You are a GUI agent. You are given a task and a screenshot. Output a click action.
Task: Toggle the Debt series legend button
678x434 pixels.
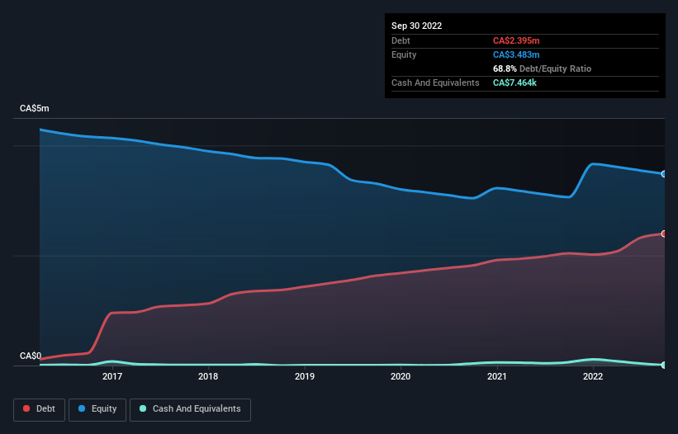[39, 409]
